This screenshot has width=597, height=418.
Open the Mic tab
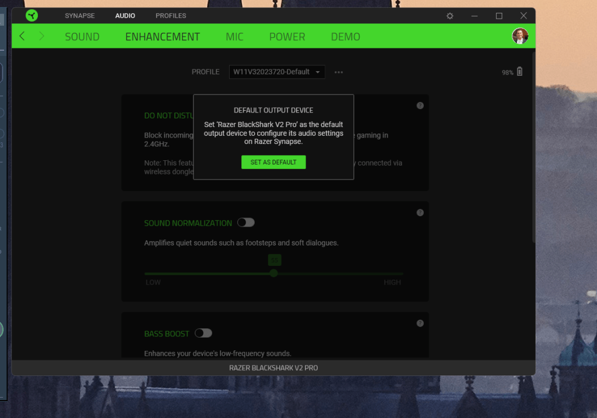coord(234,37)
